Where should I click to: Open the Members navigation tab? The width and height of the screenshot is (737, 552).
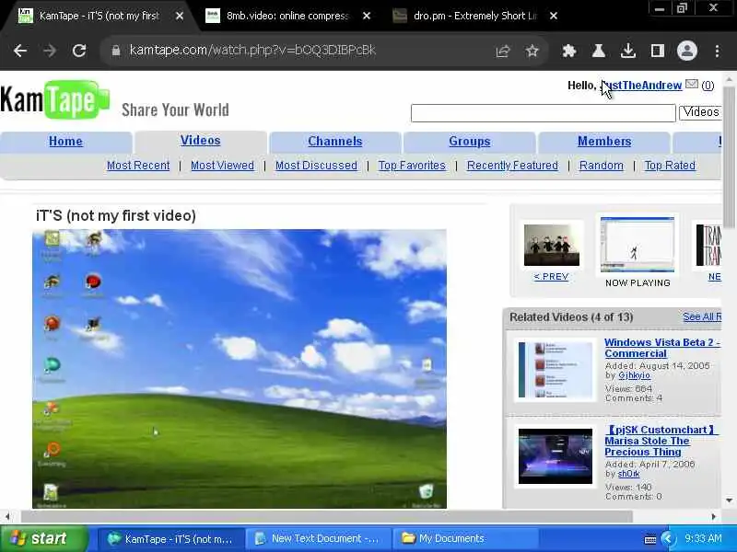tap(604, 142)
